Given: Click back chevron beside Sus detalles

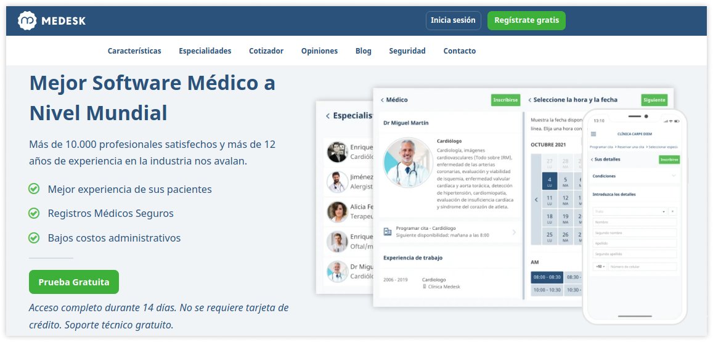Looking at the screenshot, I should 592,160.
